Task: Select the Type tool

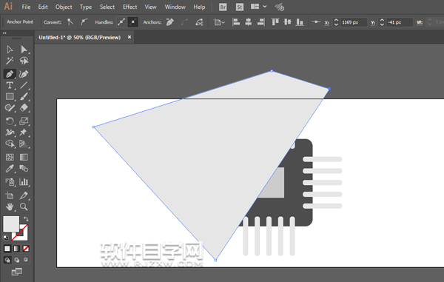Action: (10, 85)
